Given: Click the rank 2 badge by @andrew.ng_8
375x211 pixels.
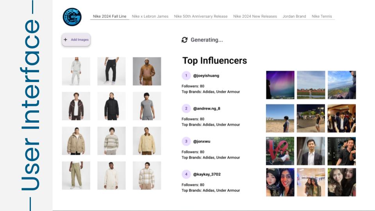Looking at the screenshot, I should coord(186,108).
